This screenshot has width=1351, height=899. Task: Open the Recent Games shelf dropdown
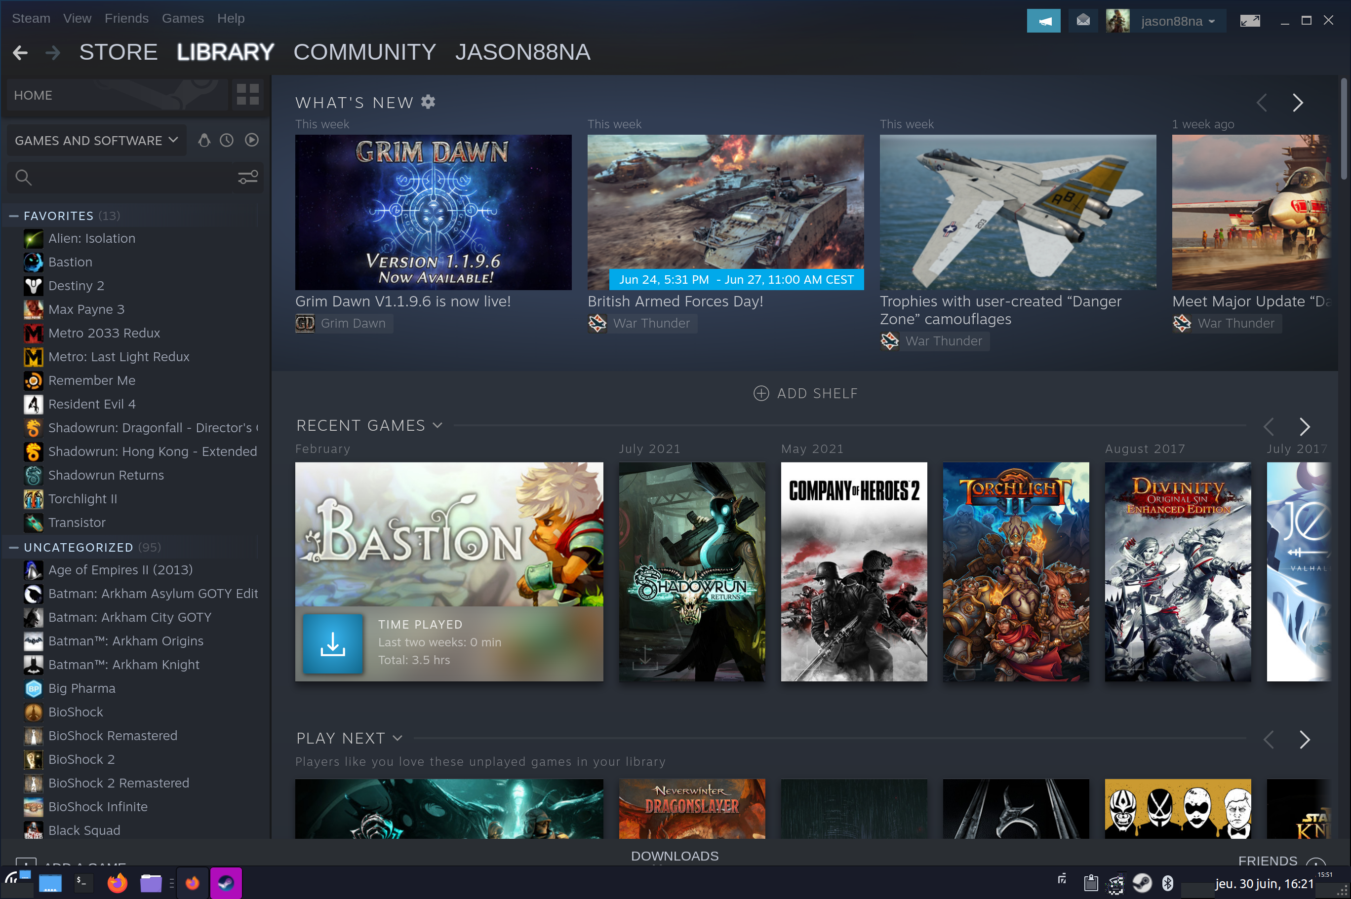click(x=437, y=425)
